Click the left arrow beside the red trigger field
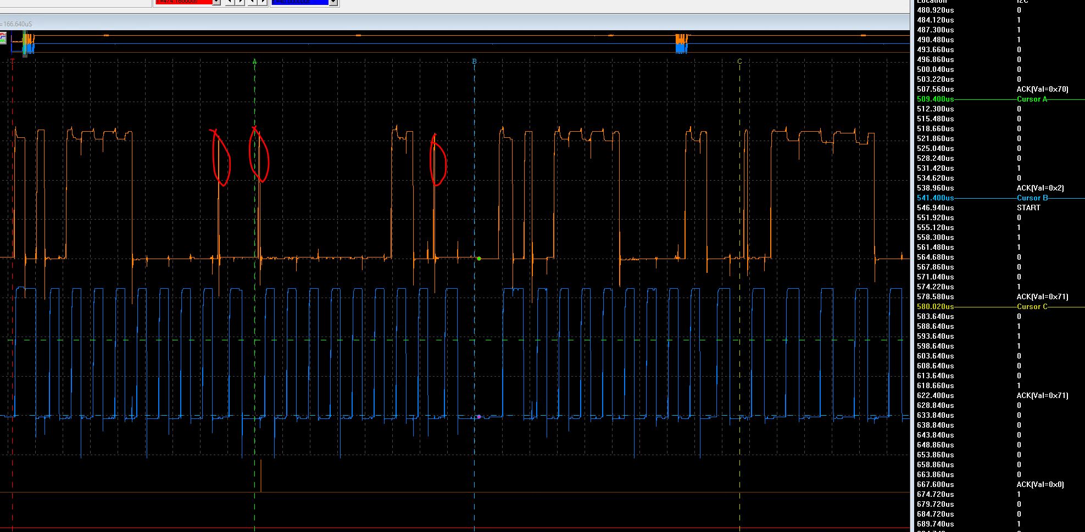Screen dimensions: 1085x532 230,2
